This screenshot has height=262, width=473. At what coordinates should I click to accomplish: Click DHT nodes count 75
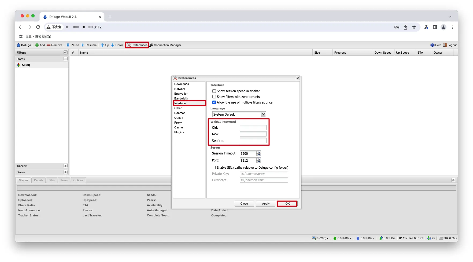coord(431,238)
